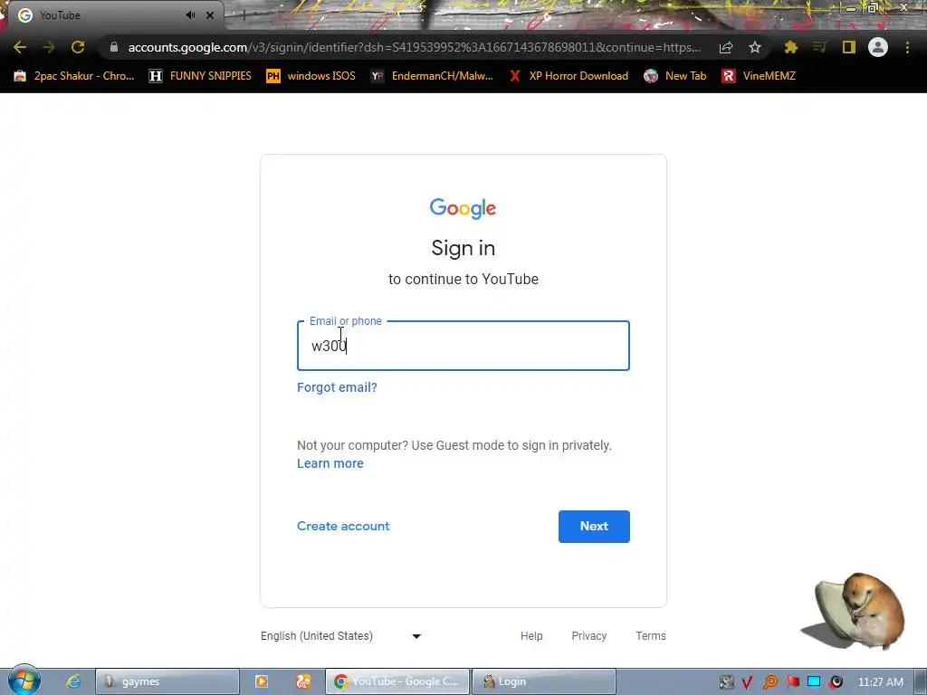Click the blue monitor tray icon
This screenshot has width=927, height=695.
click(x=814, y=682)
